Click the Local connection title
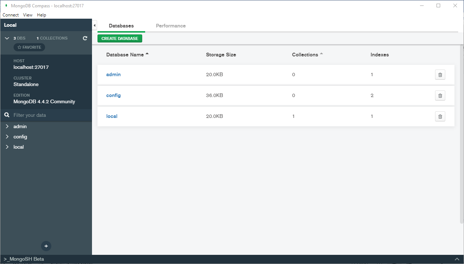This screenshot has width=464, height=264. [x=10, y=25]
